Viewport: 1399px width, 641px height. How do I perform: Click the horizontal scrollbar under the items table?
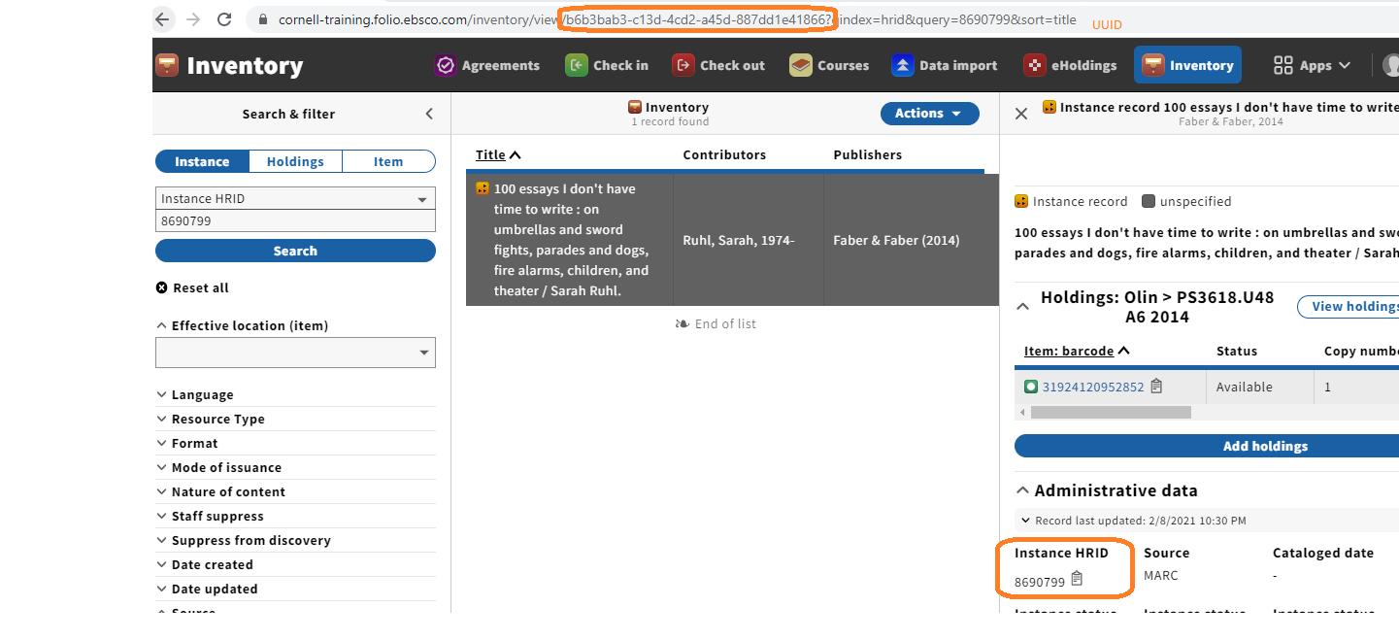click(1111, 412)
